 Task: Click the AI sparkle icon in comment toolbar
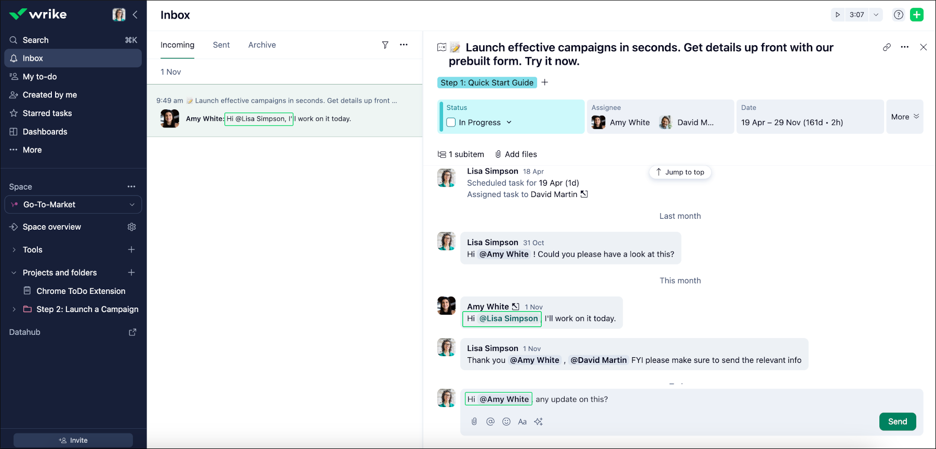539,422
